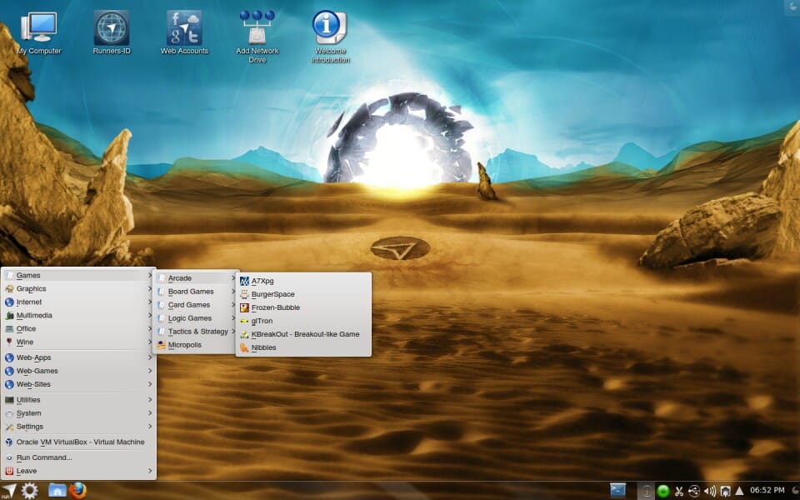Open the Wine menu category
Viewport: 800px width, 500px height.
pos(78,342)
